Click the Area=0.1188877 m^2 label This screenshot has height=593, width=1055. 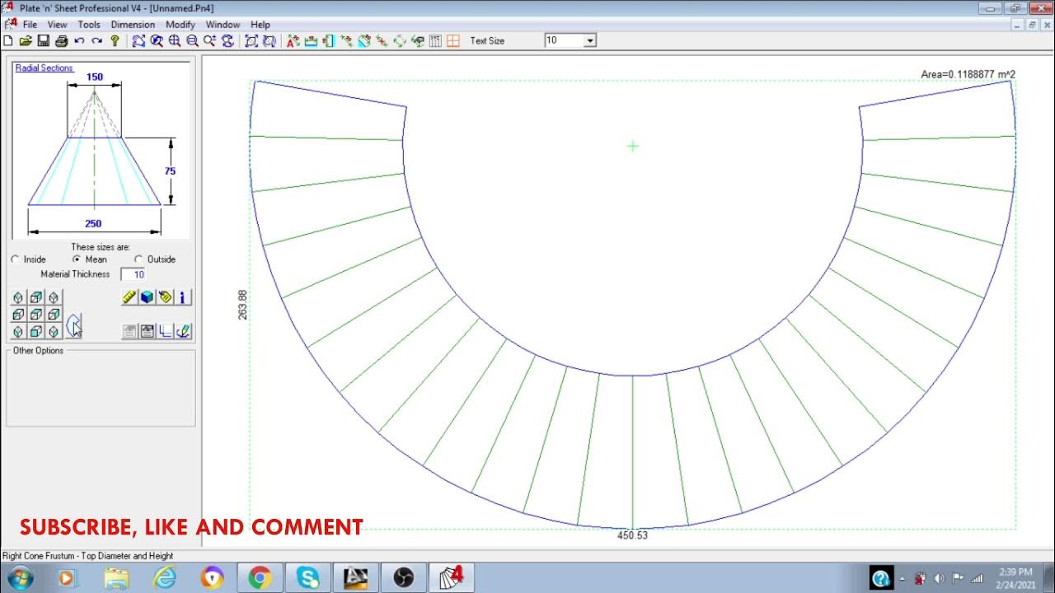point(968,74)
